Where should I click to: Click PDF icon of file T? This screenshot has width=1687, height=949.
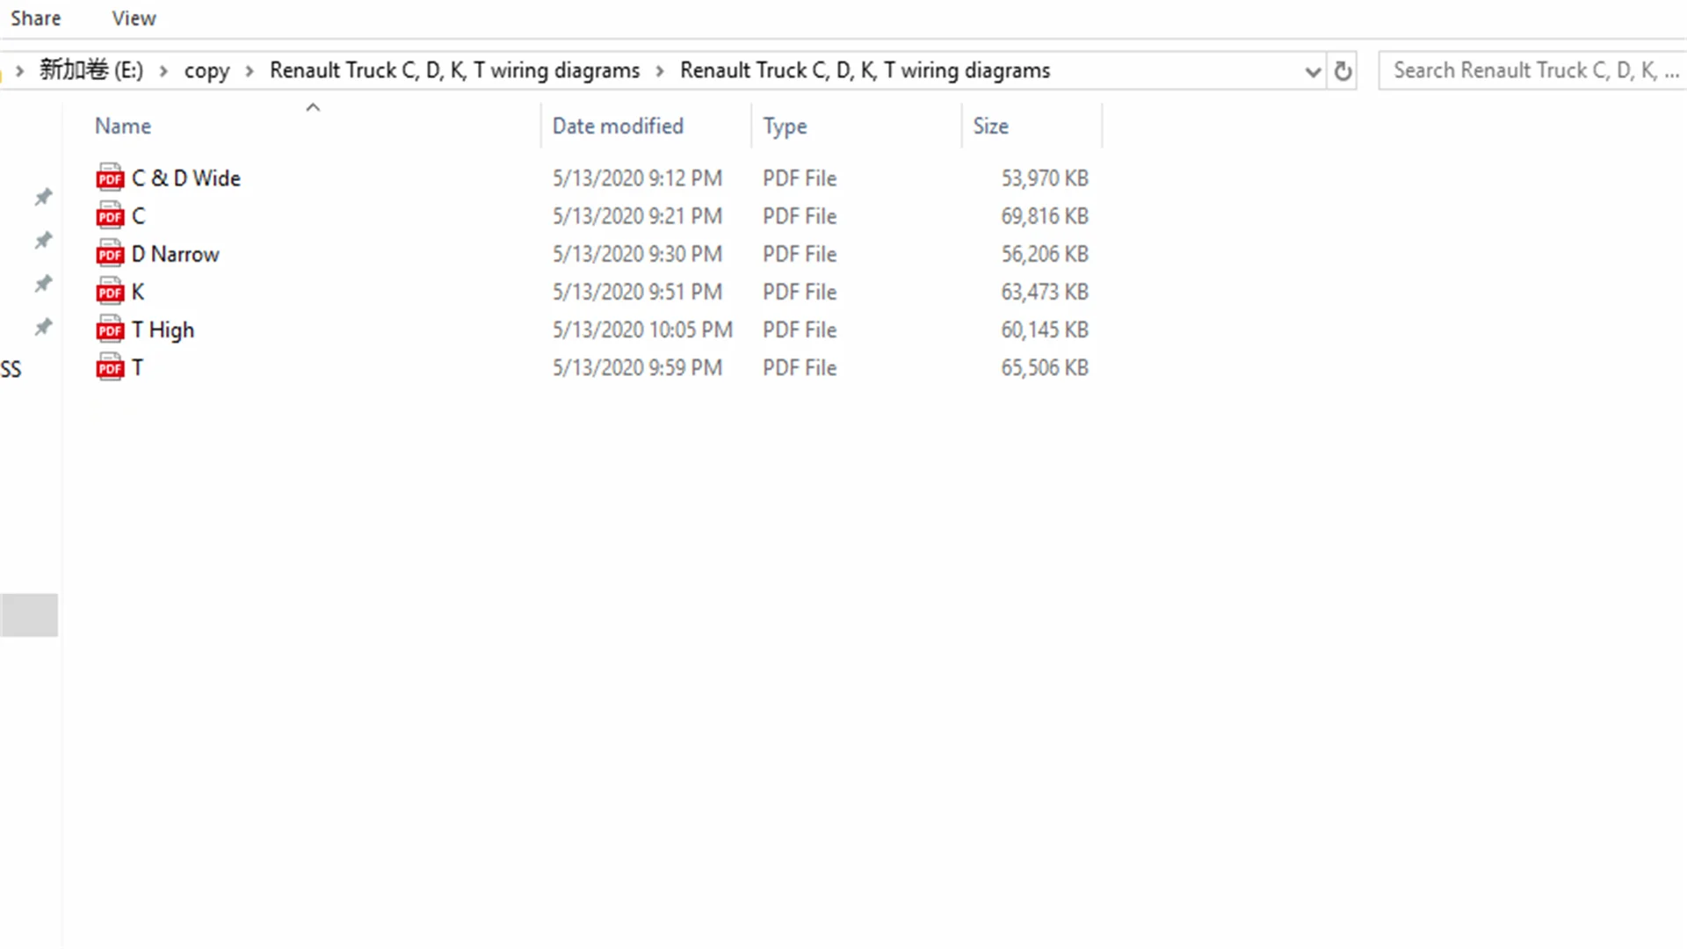coord(110,367)
